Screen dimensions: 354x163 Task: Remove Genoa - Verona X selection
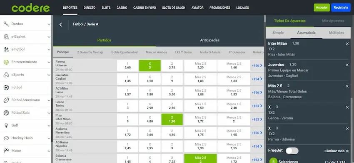click(347, 107)
